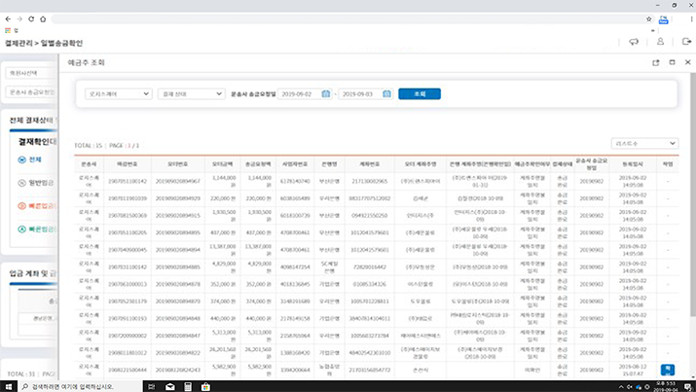Open Task View on the taskbar
The height and width of the screenshot is (392, 696).
coord(151,387)
